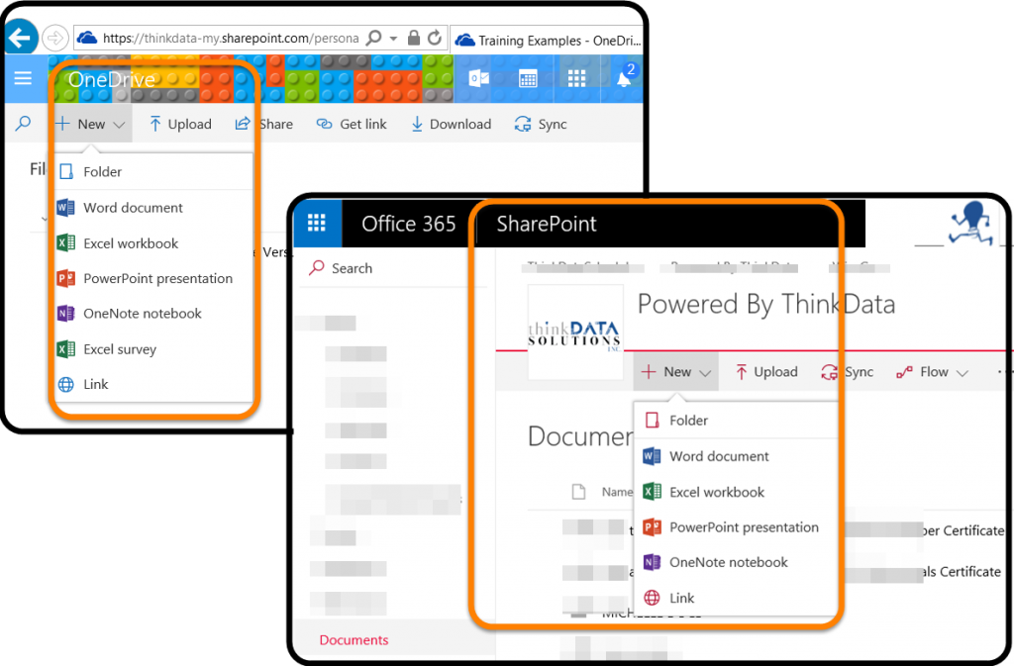
Task: Click the file type column icon header
Action: (578, 492)
